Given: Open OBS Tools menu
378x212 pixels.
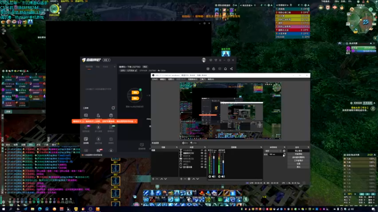Looking at the screenshot, I should [x=203, y=79].
